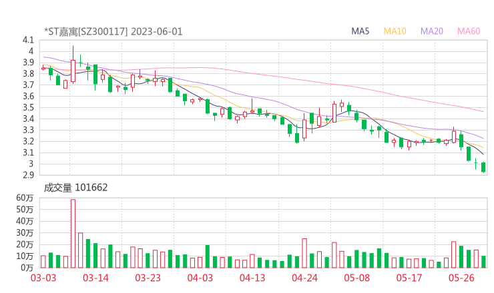Click the last green candlestick near 2.9
The height and width of the screenshot is (293, 494).
(x=483, y=167)
